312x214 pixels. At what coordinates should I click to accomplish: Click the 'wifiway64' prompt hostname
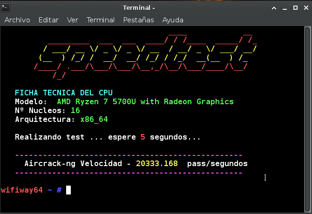(22, 190)
